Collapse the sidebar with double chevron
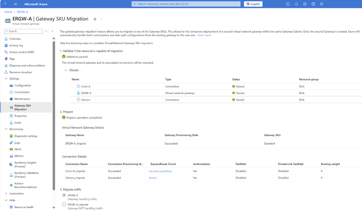This screenshot has height=213, width=362. pos(53,31)
